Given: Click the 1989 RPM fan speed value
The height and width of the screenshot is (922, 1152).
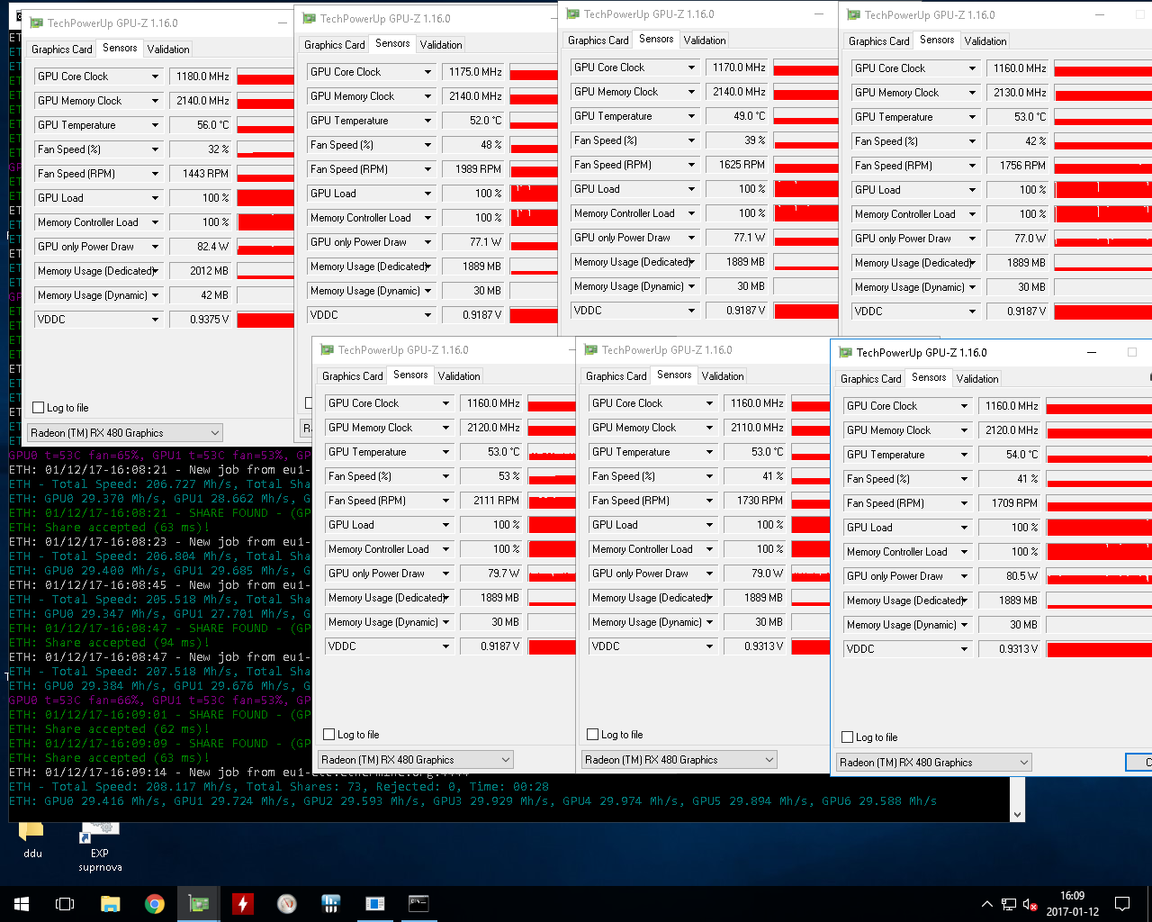Looking at the screenshot, I should pyautogui.click(x=473, y=169).
